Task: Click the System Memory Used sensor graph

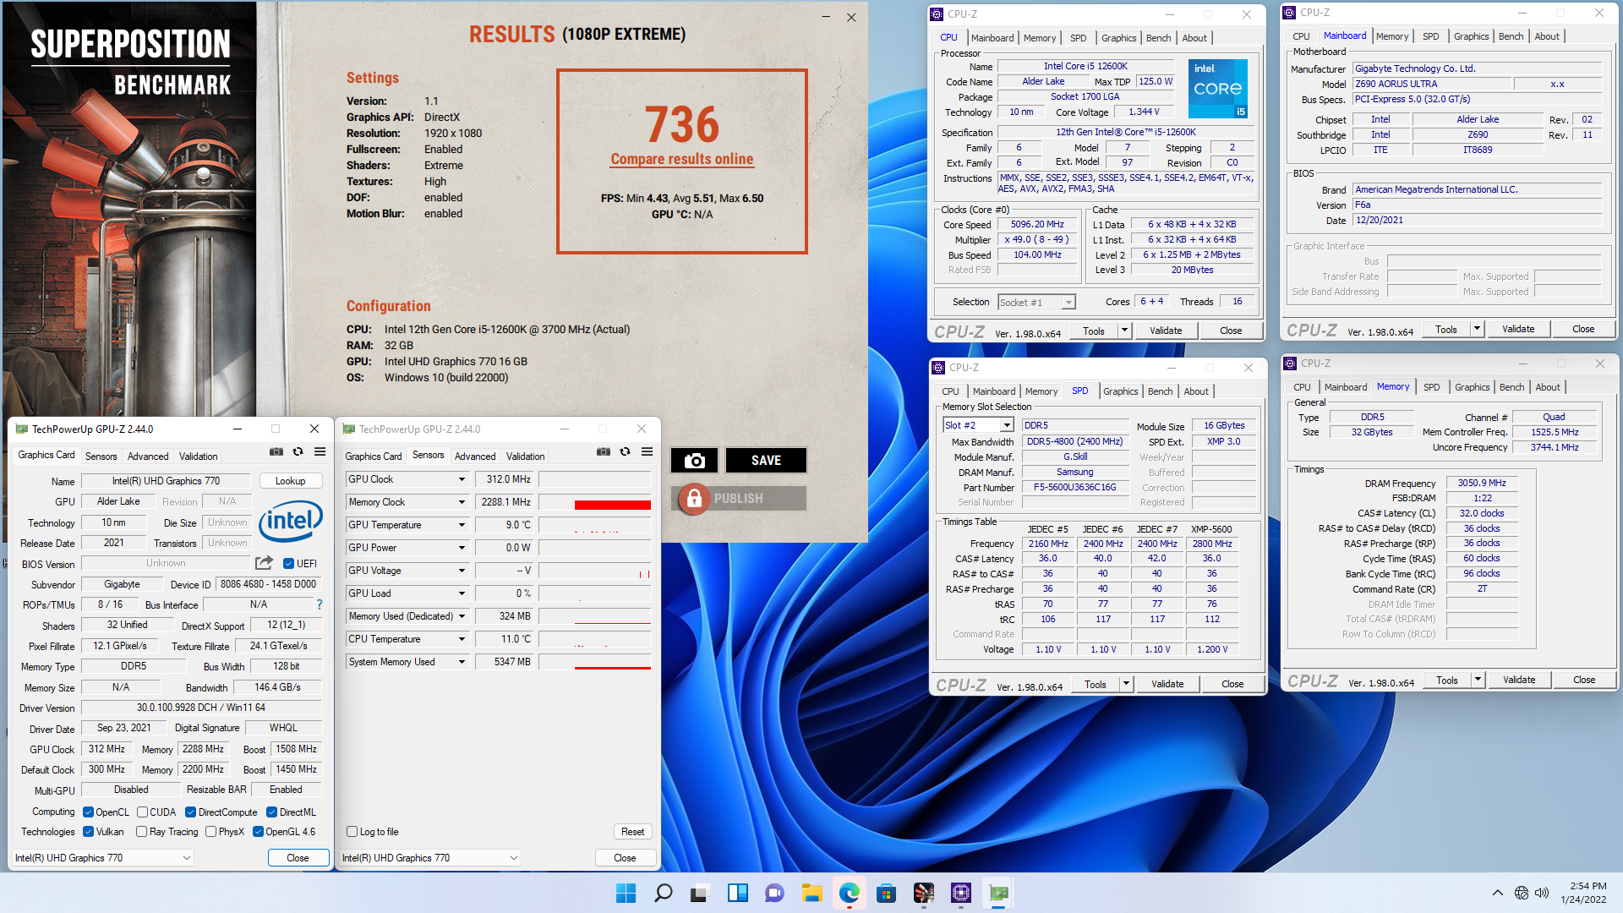Action: [x=595, y=662]
